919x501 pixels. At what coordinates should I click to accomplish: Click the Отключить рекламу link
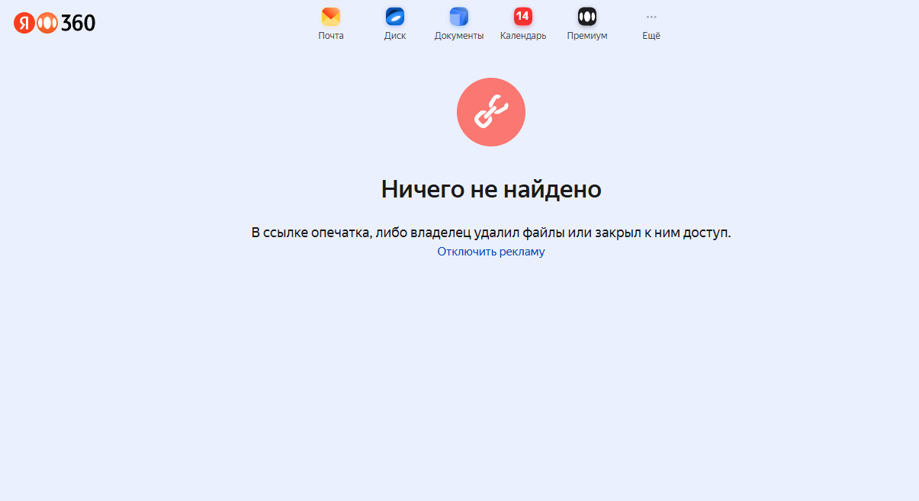coord(491,252)
